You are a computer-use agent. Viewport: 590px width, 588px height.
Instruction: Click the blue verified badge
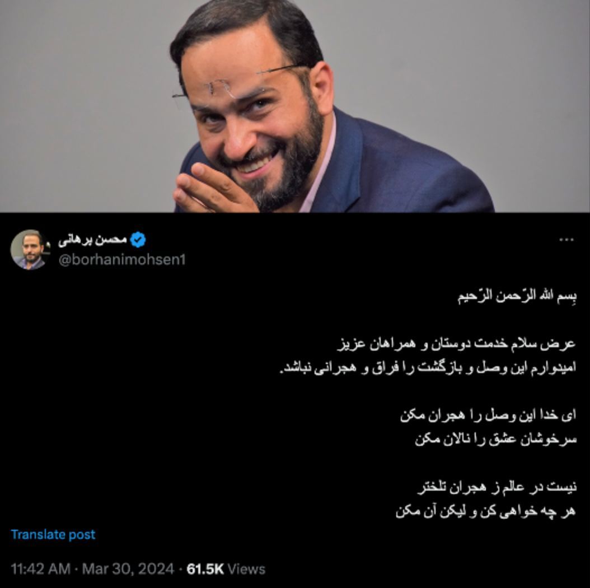point(138,240)
